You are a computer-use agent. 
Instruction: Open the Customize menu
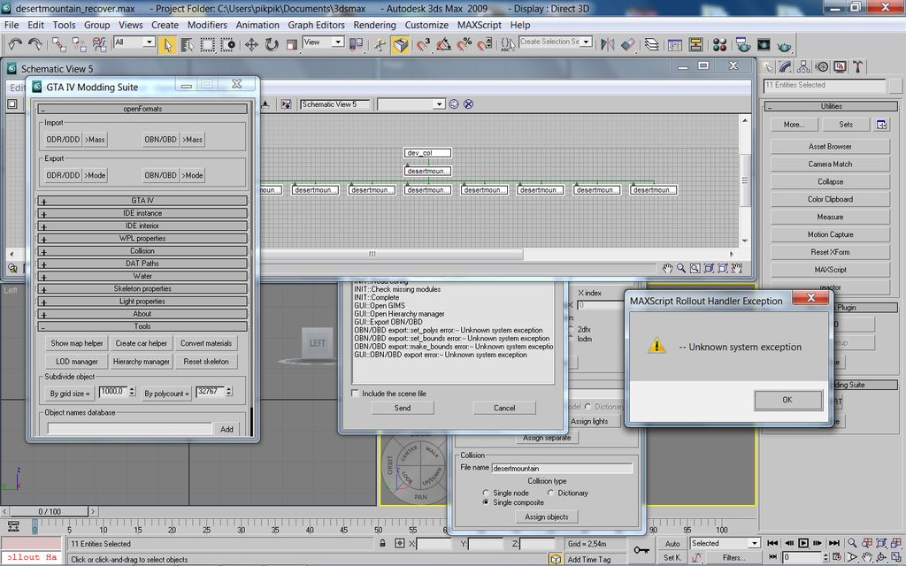point(426,25)
